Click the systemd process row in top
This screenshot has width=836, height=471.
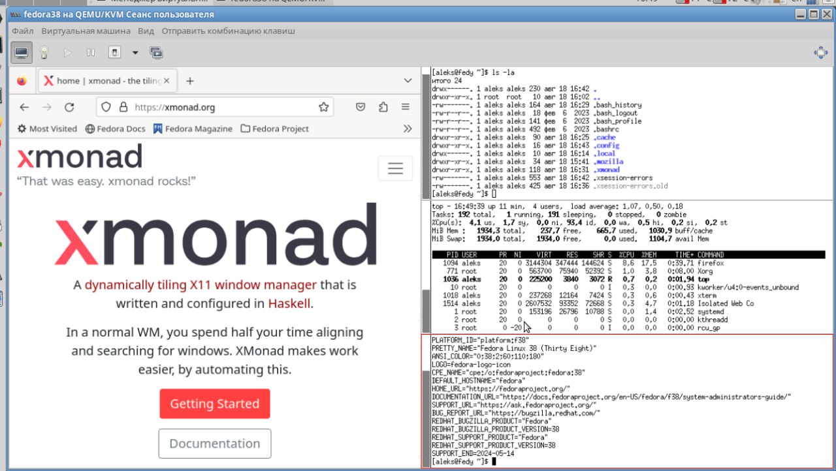(628, 312)
